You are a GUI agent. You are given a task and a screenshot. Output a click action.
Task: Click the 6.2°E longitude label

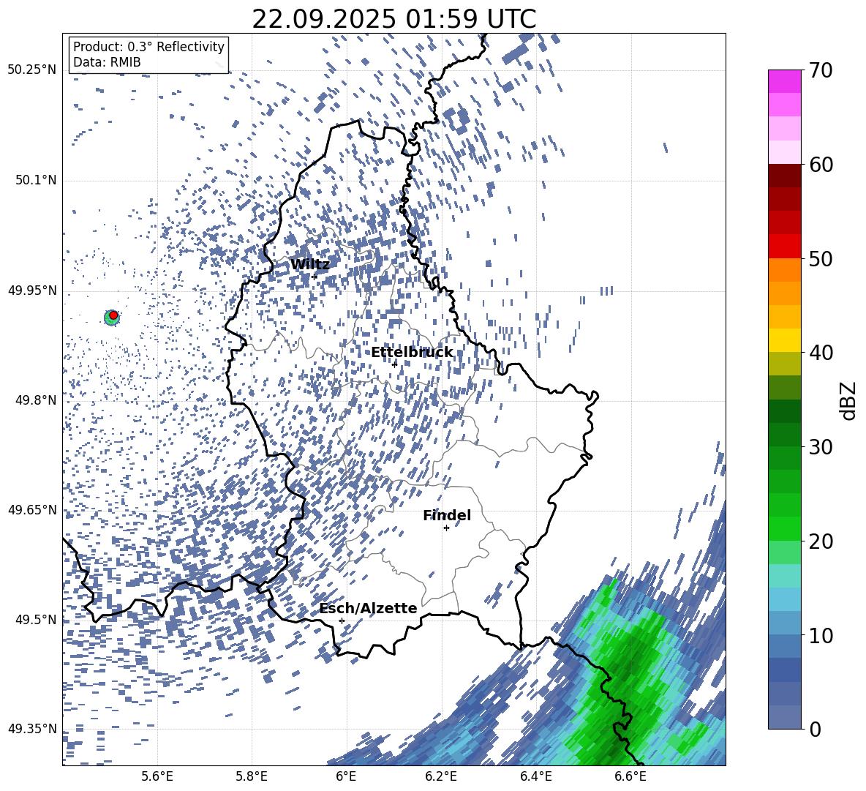coord(441,776)
